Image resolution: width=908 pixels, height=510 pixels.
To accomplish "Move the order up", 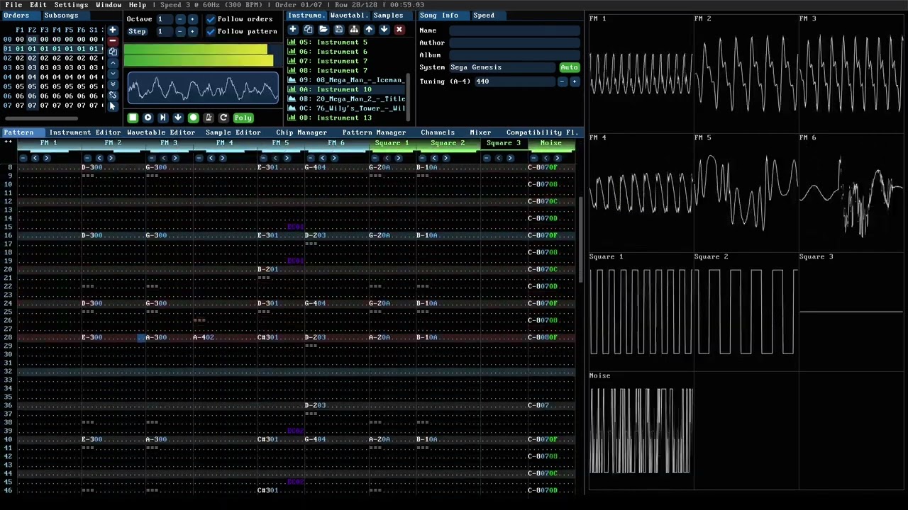I will (112, 63).
